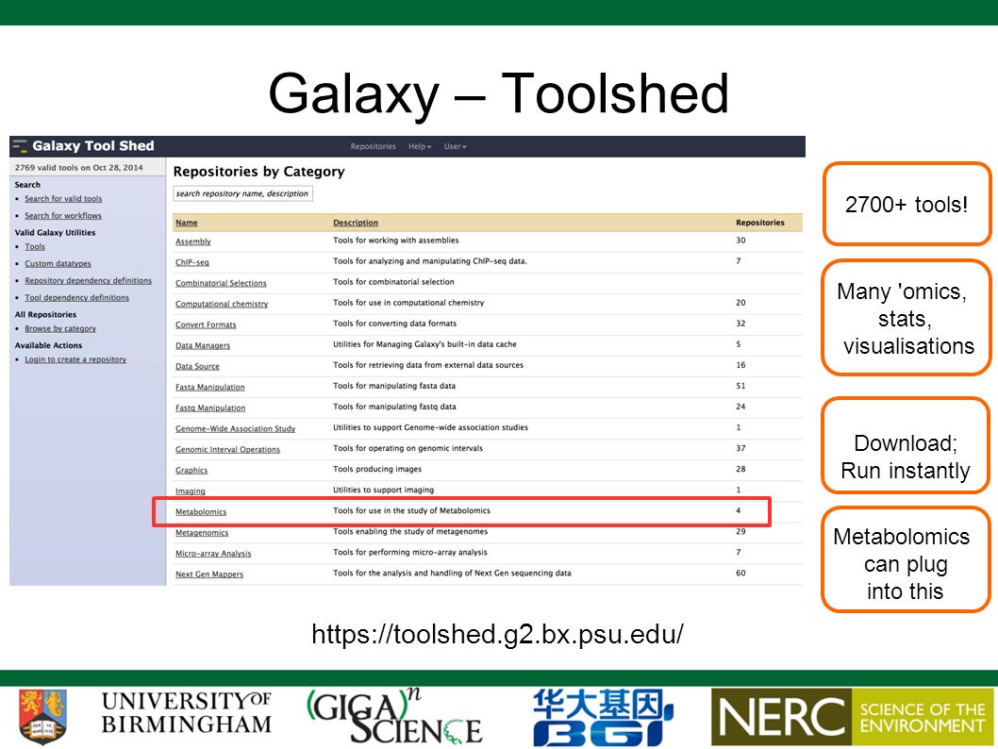Open the Imaging category
Screen dimensions: 998x749
(191, 491)
